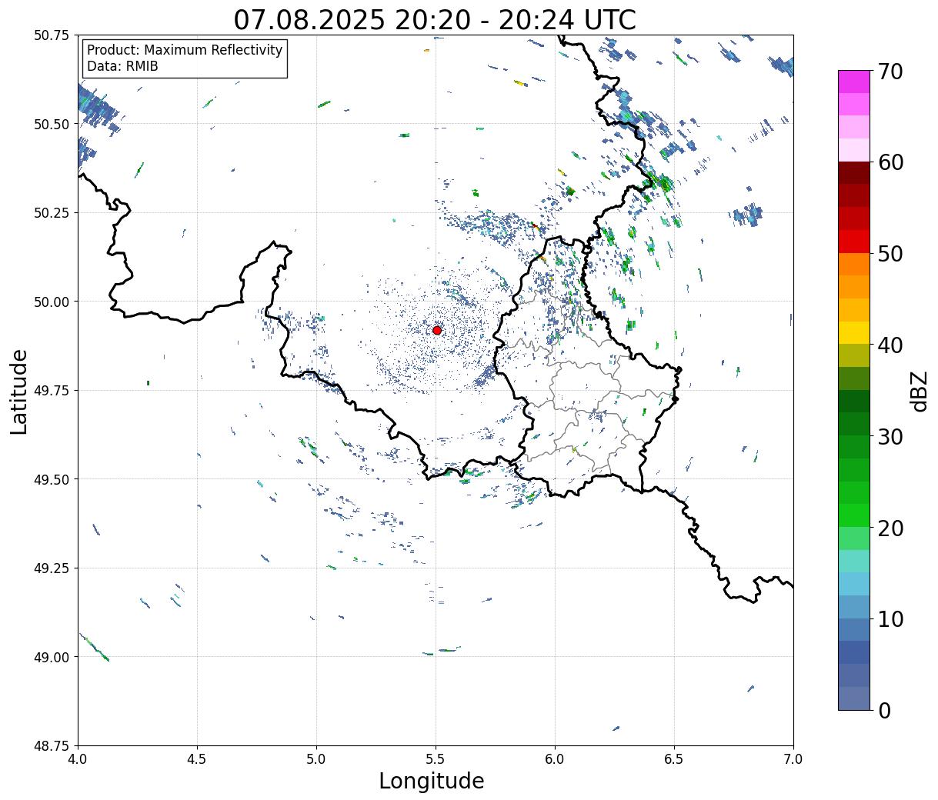938x800 pixels.
Task: Click the 60 tick on the colorbar
Action: 890,162
